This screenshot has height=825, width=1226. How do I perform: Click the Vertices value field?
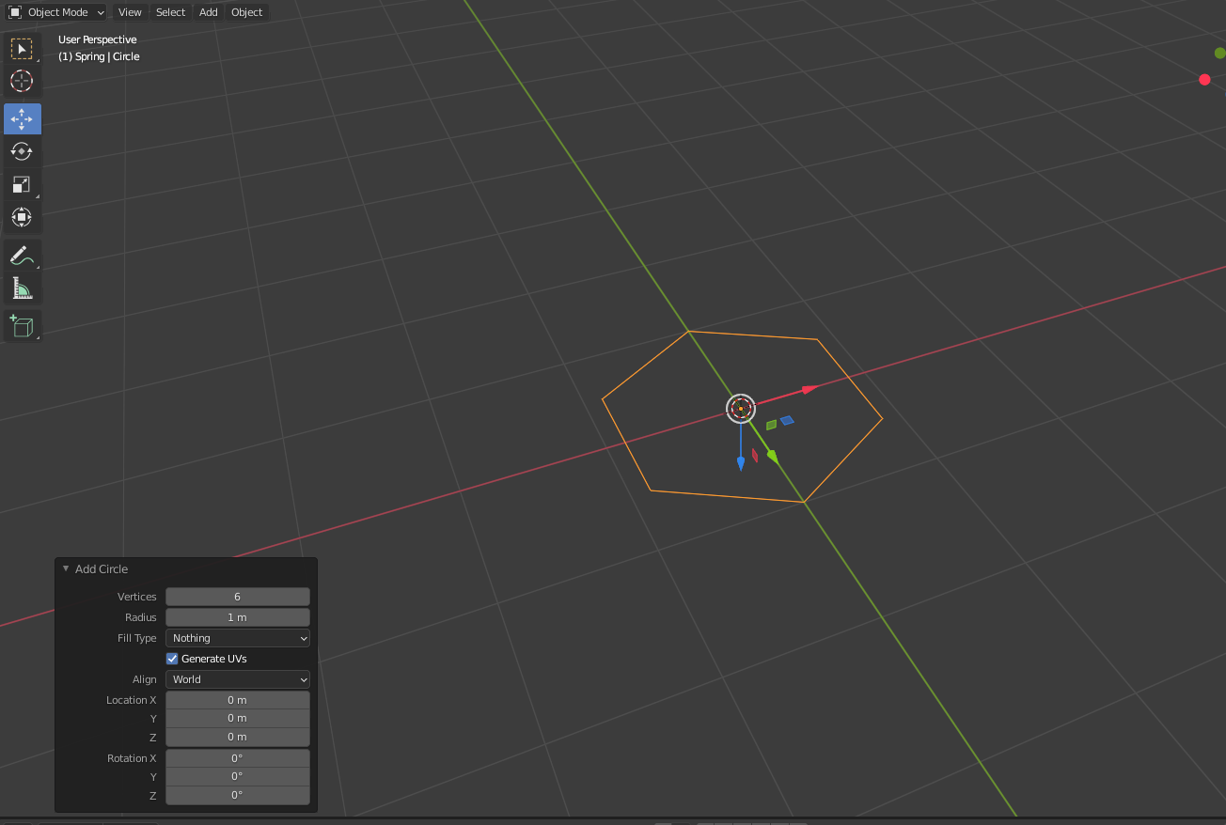coord(237,596)
